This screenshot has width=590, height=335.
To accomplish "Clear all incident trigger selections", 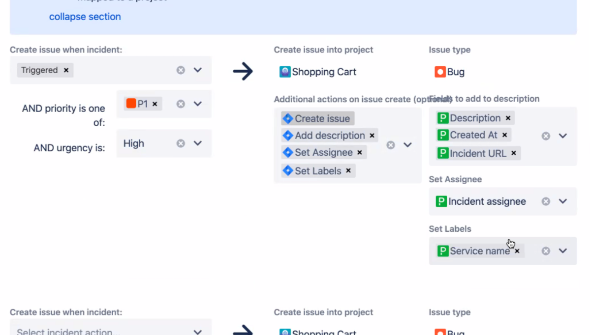I will pyautogui.click(x=181, y=70).
